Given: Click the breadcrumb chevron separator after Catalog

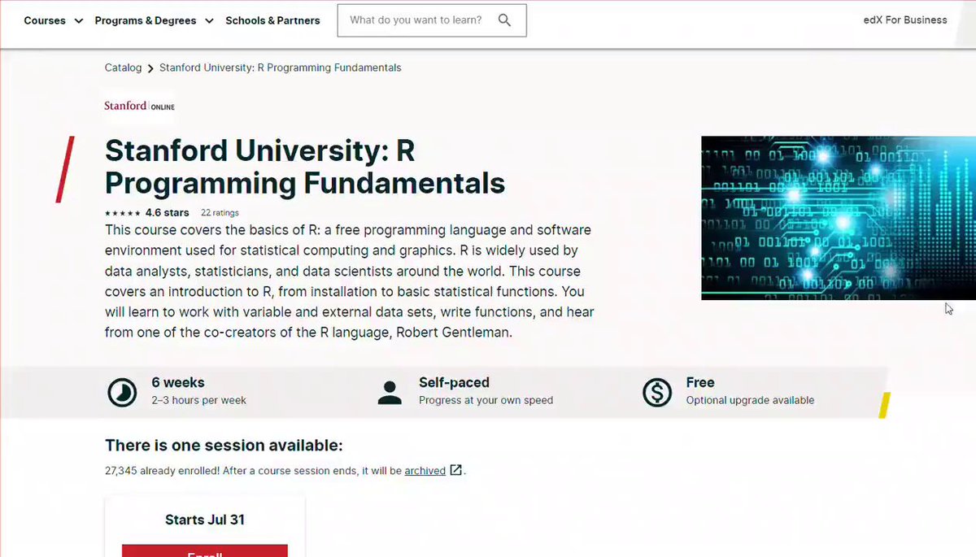Looking at the screenshot, I should (x=150, y=68).
